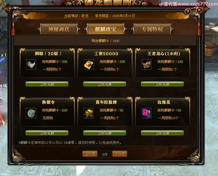Exchange 王者龙心 via 立即兑换 button
This screenshot has height=176, width=218.
click(x=162, y=84)
